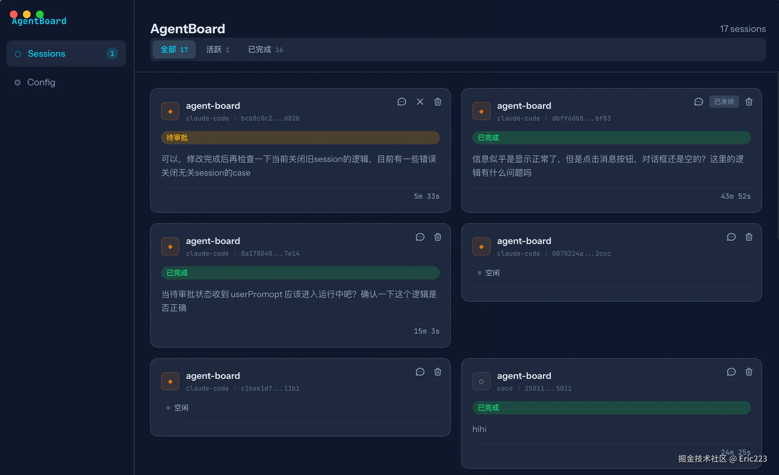The image size is (779, 475).
Task: Switch to the 已完成 16 tab
Action: point(265,50)
